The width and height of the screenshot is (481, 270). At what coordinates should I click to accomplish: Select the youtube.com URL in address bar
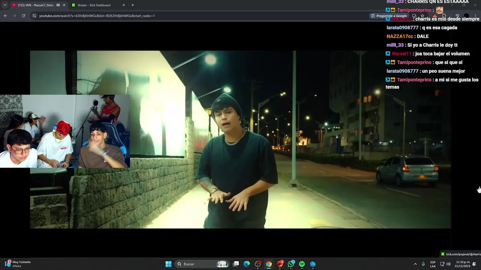click(97, 16)
